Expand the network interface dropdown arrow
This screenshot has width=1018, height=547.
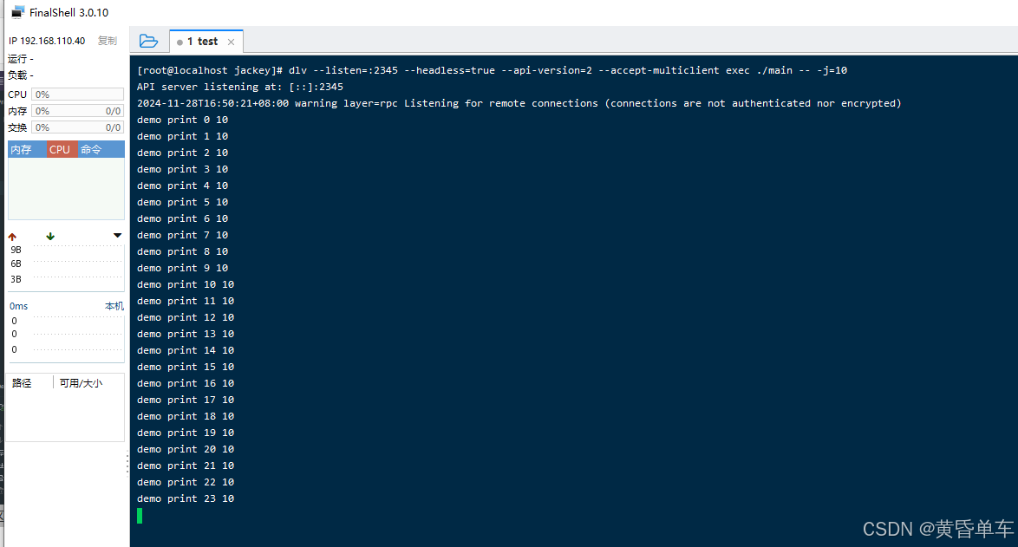pos(118,236)
